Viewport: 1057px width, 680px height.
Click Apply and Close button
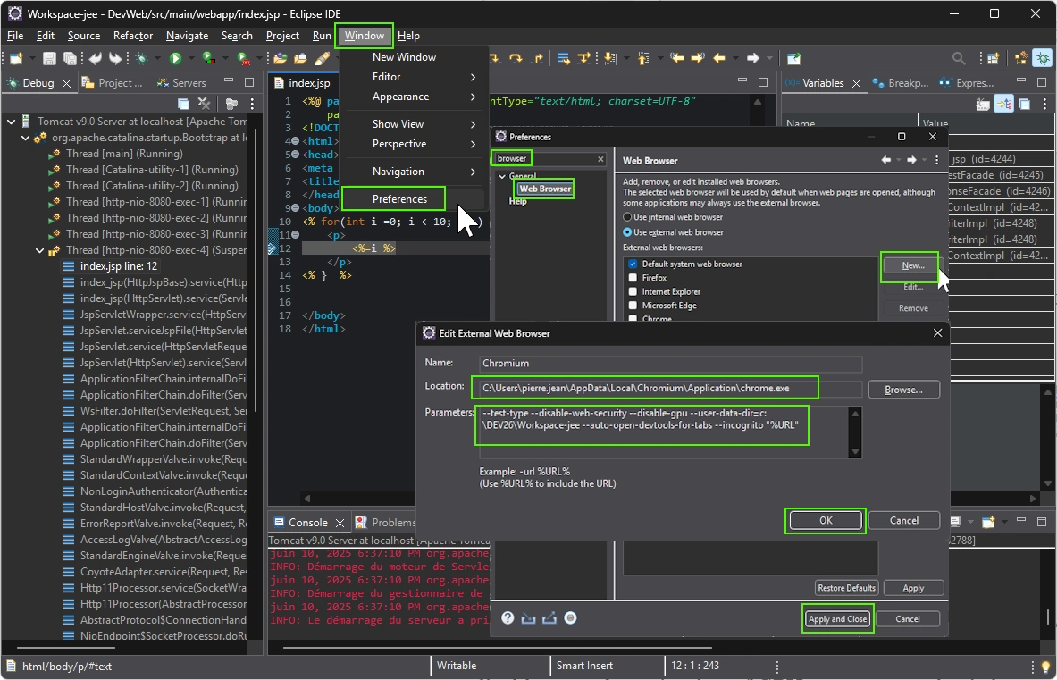click(x=837, y=618)
